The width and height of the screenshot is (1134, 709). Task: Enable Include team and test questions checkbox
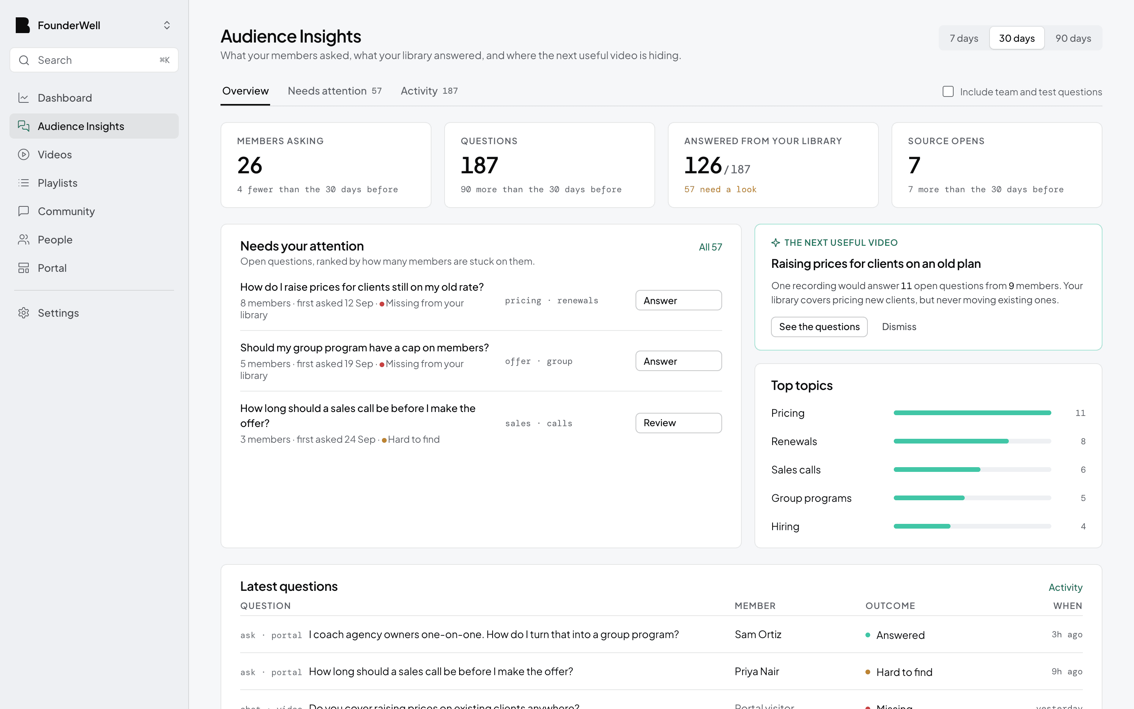click(948, 91)
